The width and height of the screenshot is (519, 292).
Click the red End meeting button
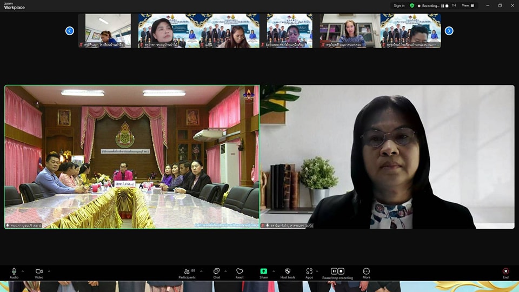(505, 273)
